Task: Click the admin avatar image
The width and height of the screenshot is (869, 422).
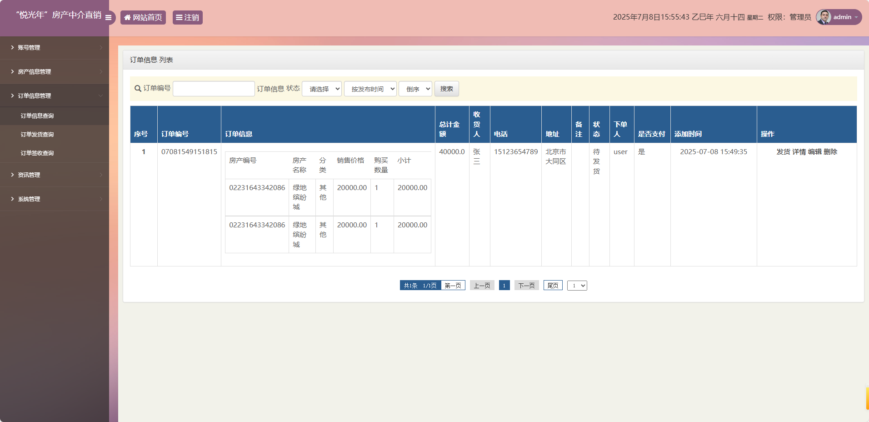Action: point(824,17)
